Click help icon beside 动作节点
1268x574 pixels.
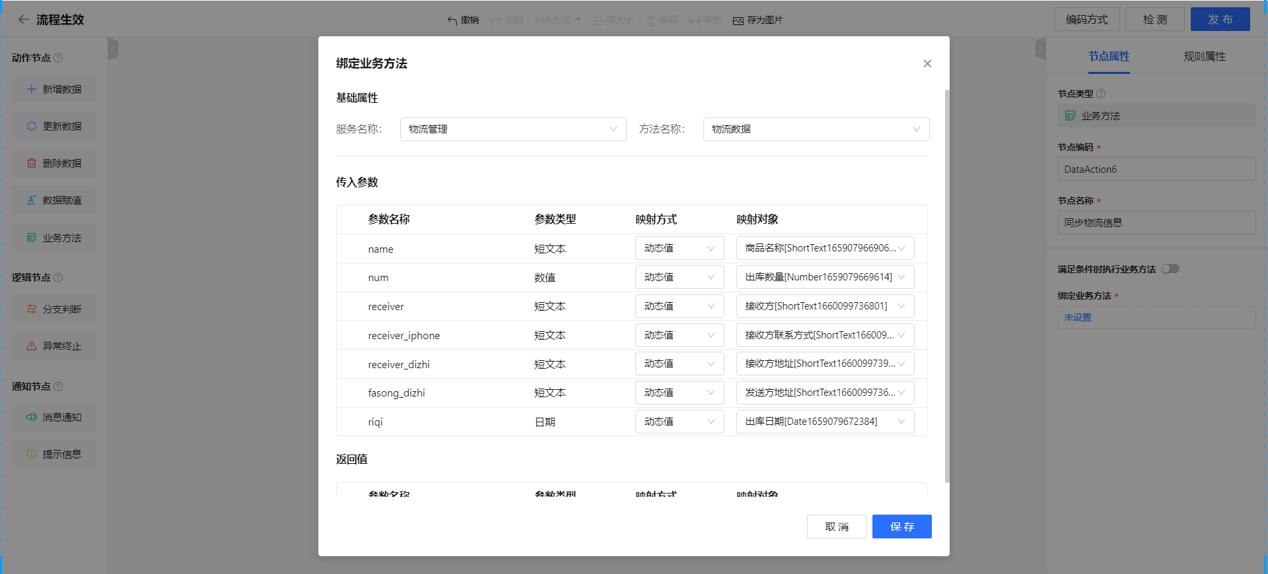coord(58,58)
